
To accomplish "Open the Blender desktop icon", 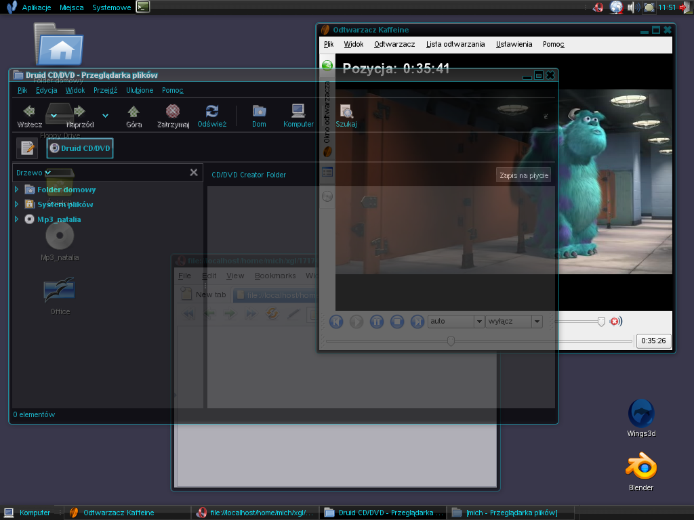I will 641,472.
